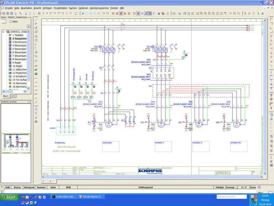The height and width of the screenshot is (206, 274).
Task: Click the zoom-in magnifier toolbar icon
Action: pos(91,13)
